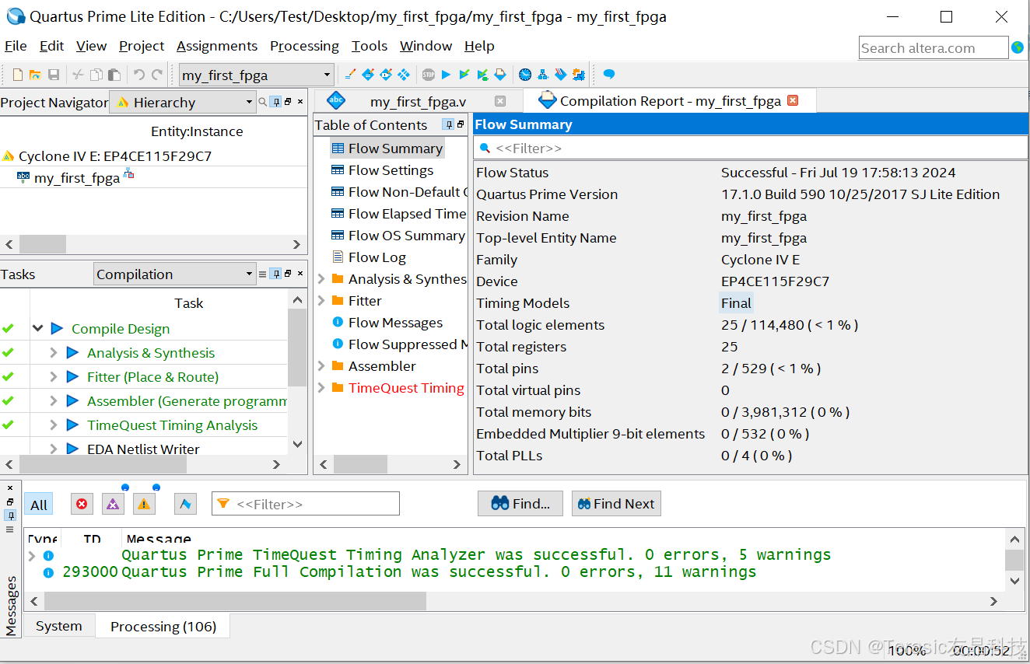Click the New file toolbar icon
This screenshot has height=664, width=1030.
tap(17, 75)
